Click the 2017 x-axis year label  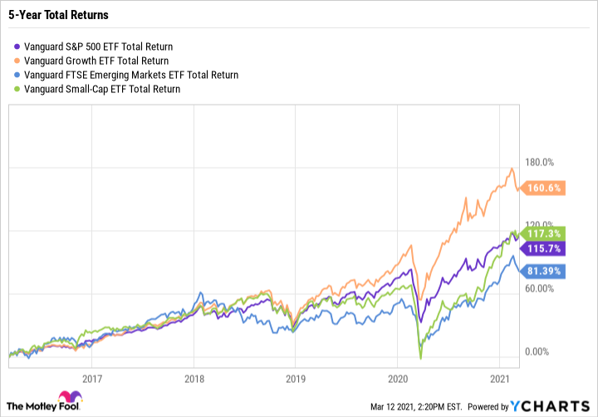[x=92, y=379]
